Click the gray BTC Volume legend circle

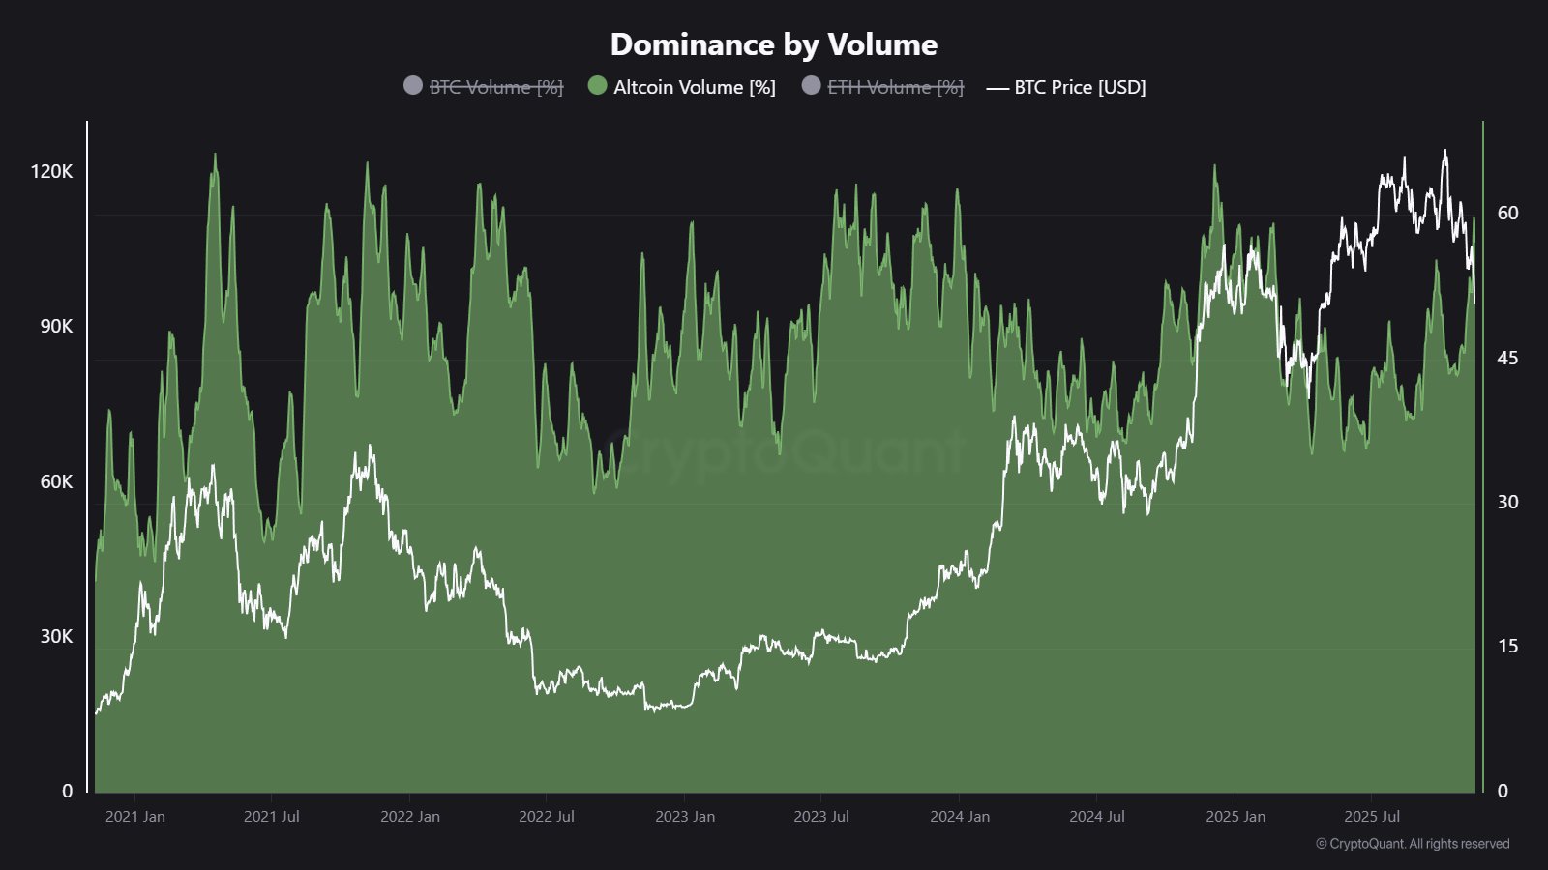click(x=413, y=86)
